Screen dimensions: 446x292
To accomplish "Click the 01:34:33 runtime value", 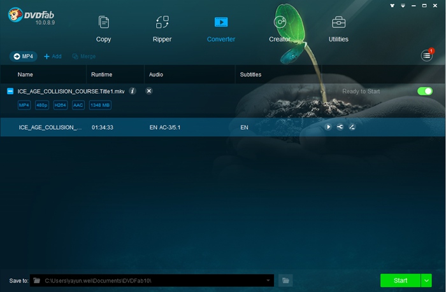I will pos(103,127).
